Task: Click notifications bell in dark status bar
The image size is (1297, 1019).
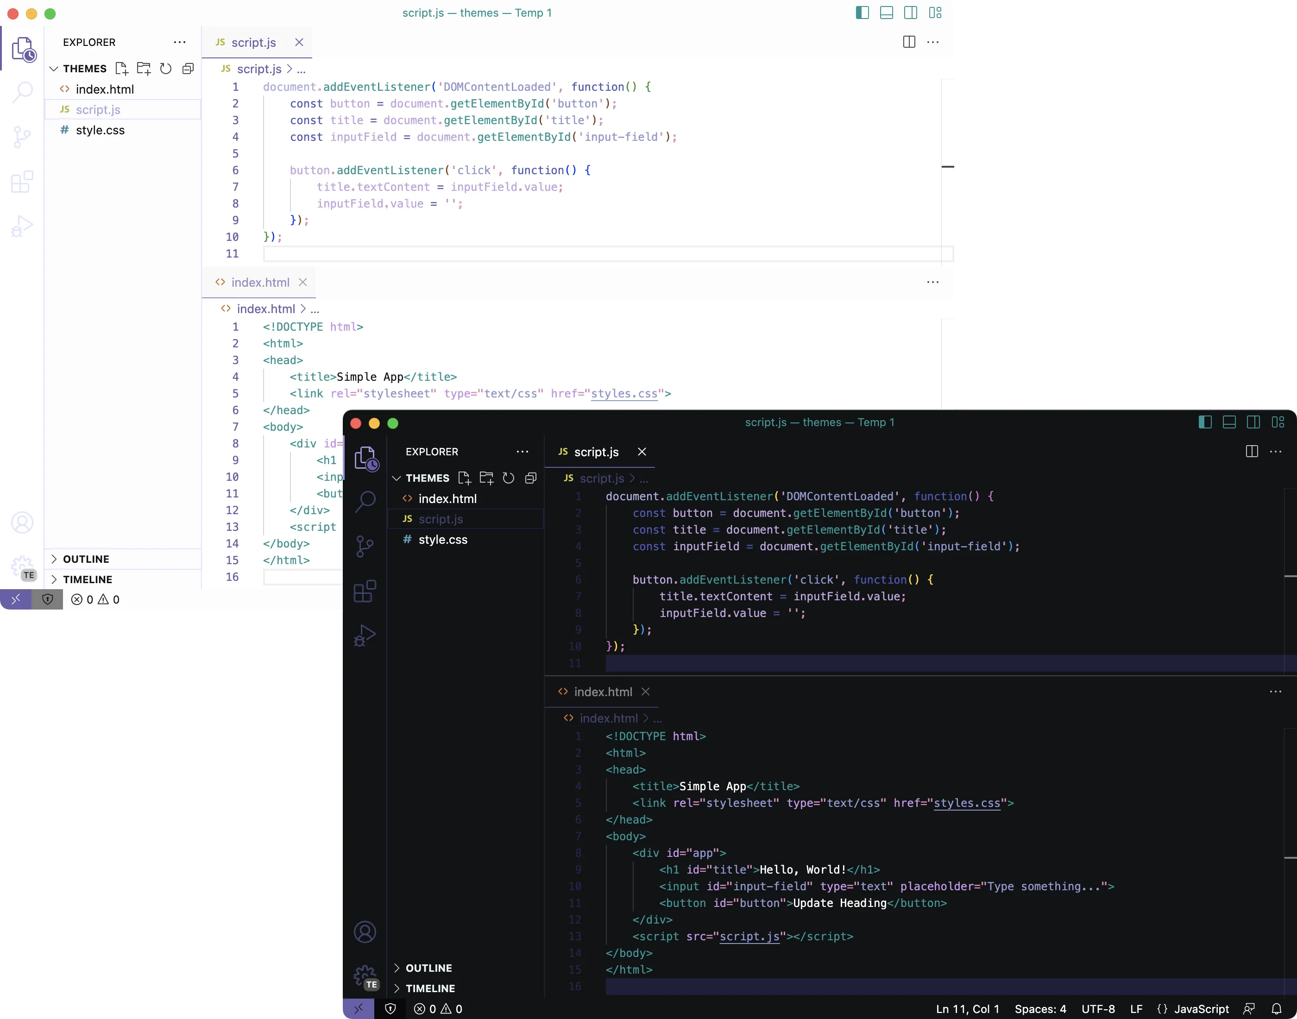Action: click(x=1276, y=1009)
